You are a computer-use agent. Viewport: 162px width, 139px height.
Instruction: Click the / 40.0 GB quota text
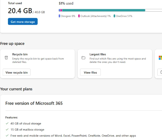click(39, 12)
